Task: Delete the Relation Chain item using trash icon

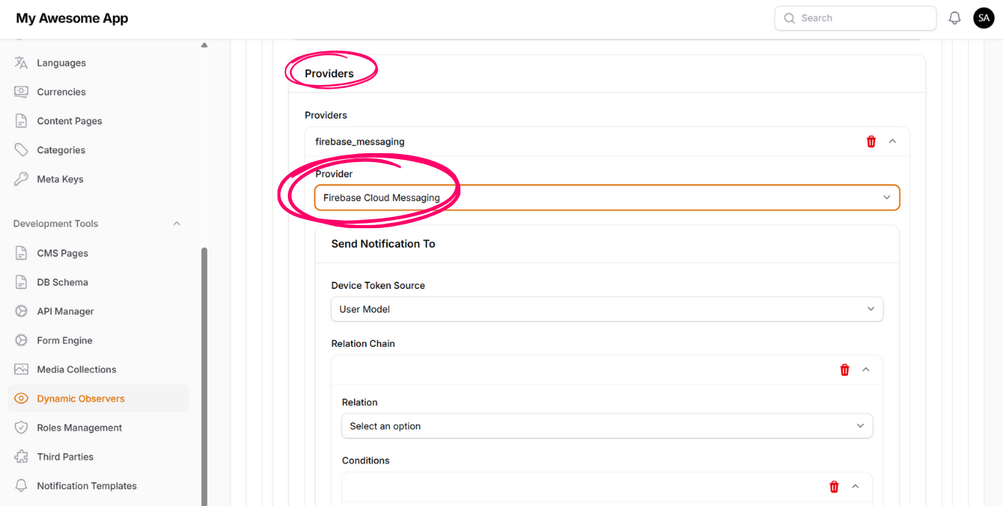Action: [844, 370]
